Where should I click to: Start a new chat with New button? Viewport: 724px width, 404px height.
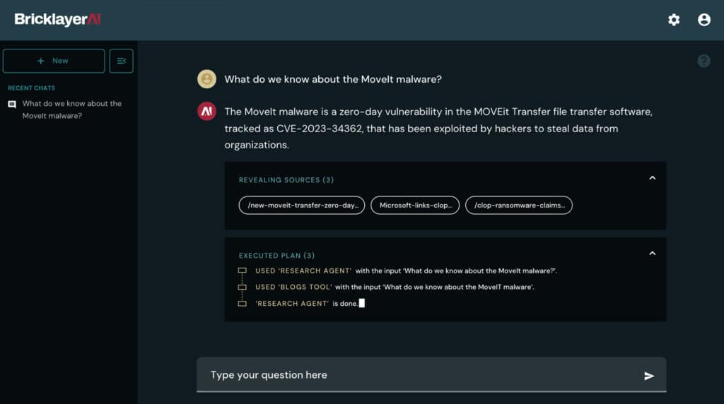[54, 61]
